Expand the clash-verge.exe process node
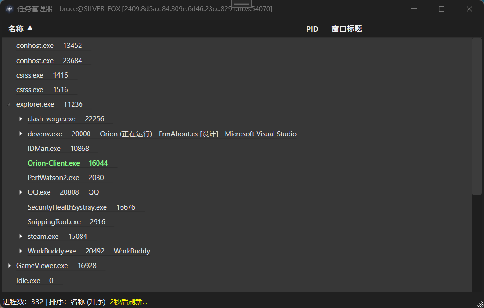This screenshot has width=484, height=308. [21, 119]
